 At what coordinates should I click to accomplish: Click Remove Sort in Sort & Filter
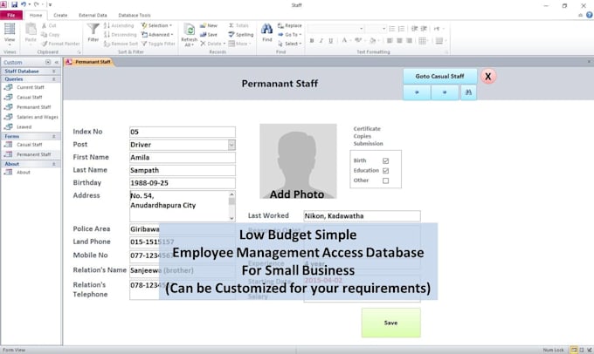[121, 44]
